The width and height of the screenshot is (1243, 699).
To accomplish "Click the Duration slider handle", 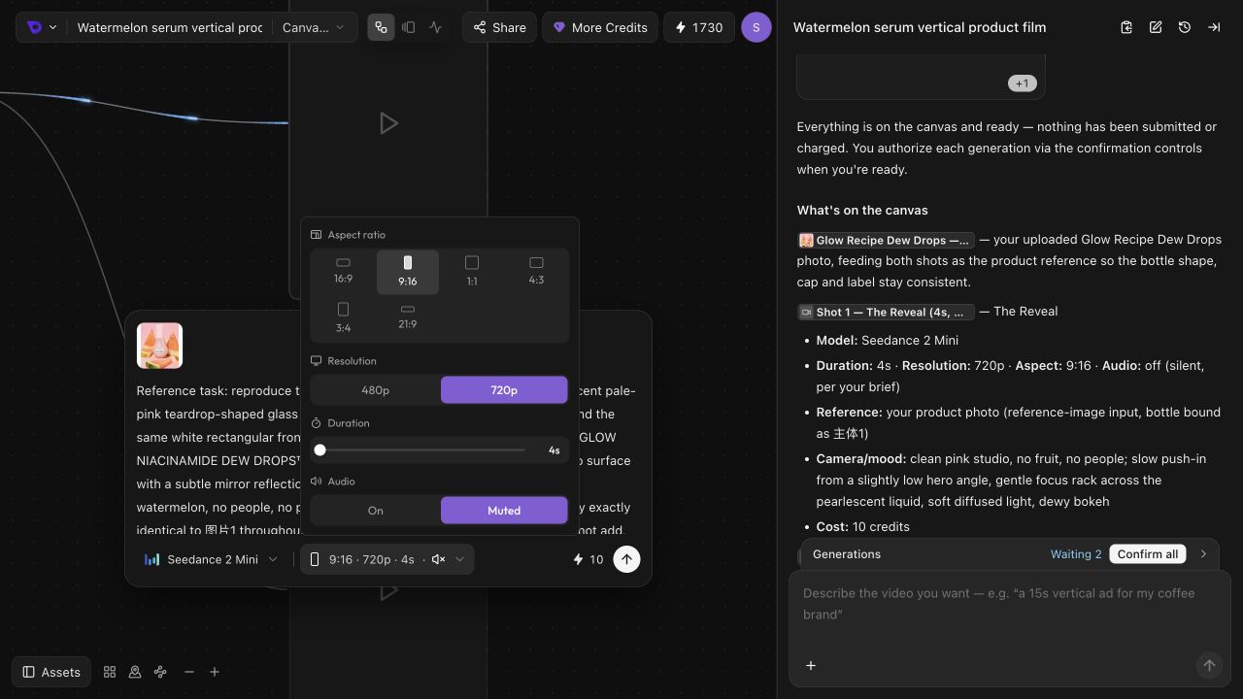I will pyautogui.click(x=319, y=450).
